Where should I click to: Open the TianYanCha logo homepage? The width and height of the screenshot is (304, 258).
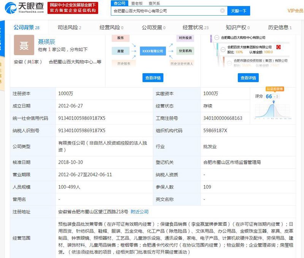tap(24, 8)
